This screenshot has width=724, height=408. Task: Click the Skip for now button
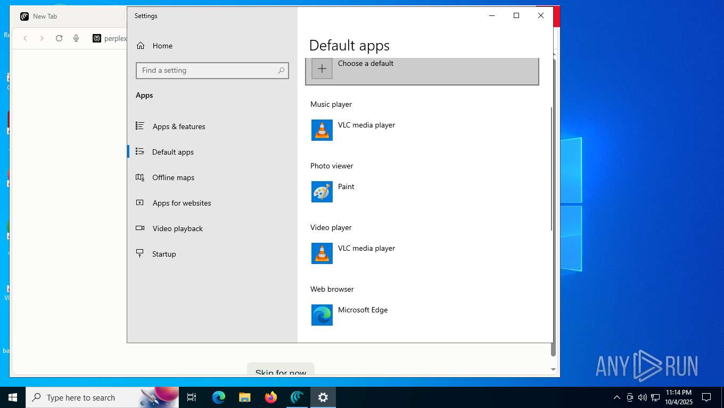click(281, 371)
